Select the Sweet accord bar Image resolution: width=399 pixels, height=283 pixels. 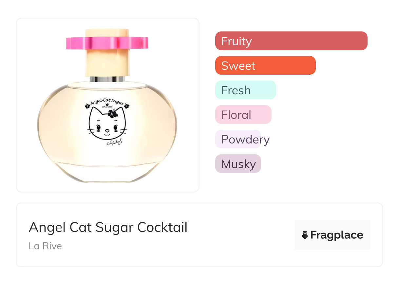(265, 66)
